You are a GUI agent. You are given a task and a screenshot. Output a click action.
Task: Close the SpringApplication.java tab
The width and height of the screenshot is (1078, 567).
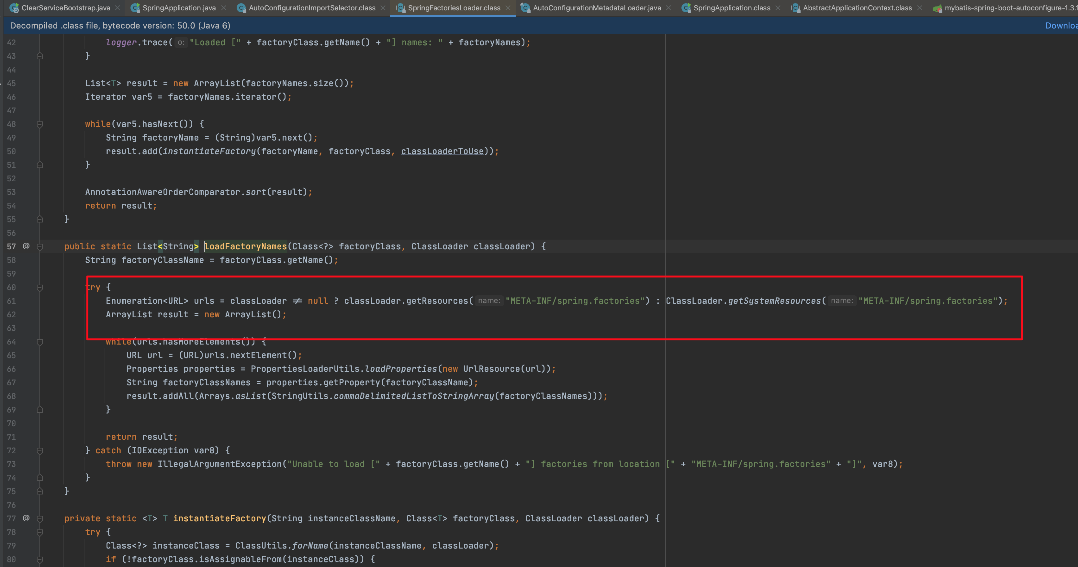click(223, 7)
